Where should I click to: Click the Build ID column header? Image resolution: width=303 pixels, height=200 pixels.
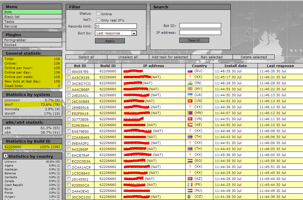point(108,66)
